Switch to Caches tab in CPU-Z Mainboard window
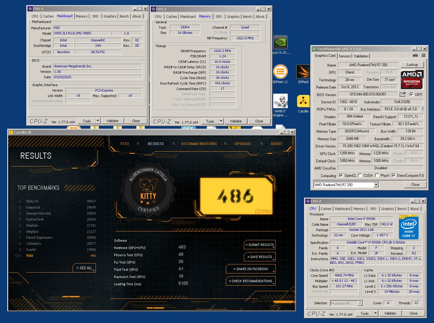The image size is (434, 323). coord(48,16)
